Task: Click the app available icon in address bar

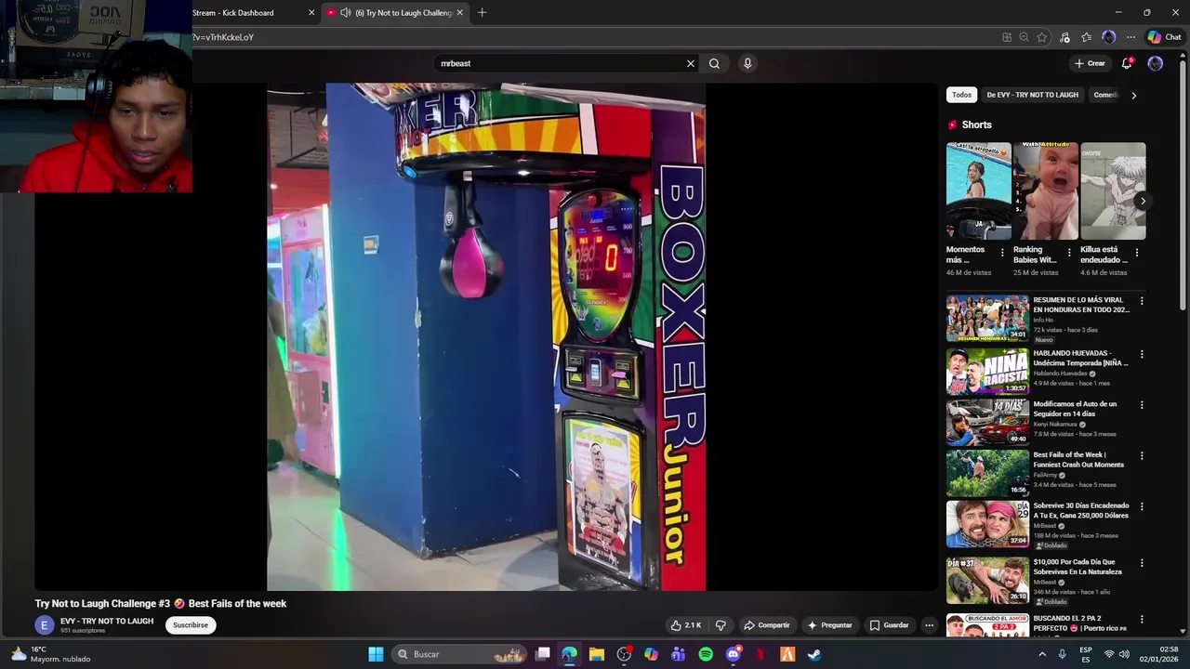Action: coord(1007,37)
